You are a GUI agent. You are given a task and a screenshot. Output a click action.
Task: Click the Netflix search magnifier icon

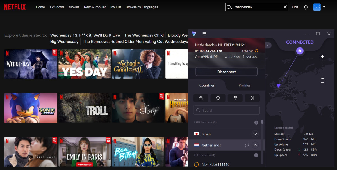[x=229, y=7]
